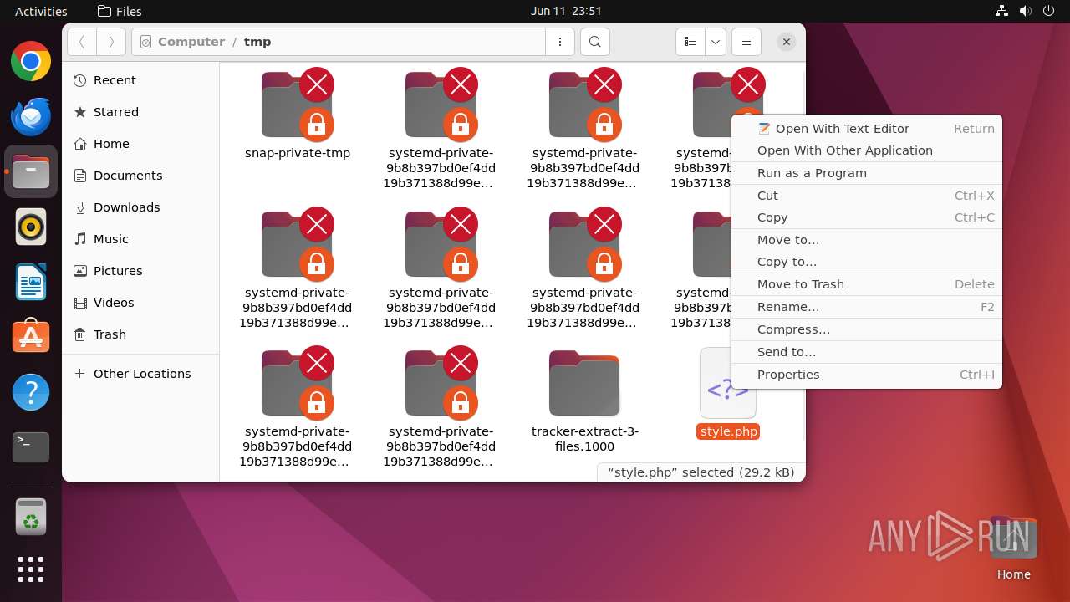
Task: Launch LibreOffice Writer from the dock
Action: click(31, 282)
